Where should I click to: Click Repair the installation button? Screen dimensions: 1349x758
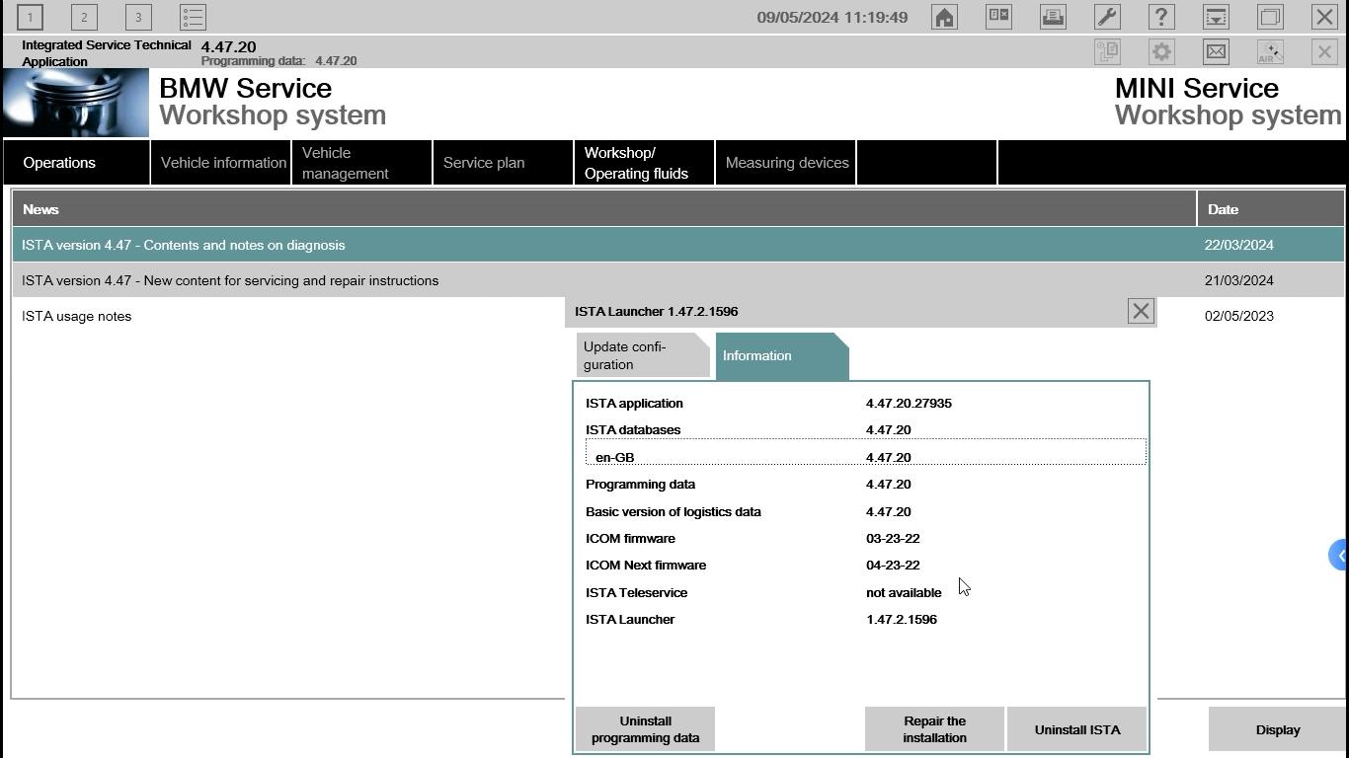click(x=934, y=729)
